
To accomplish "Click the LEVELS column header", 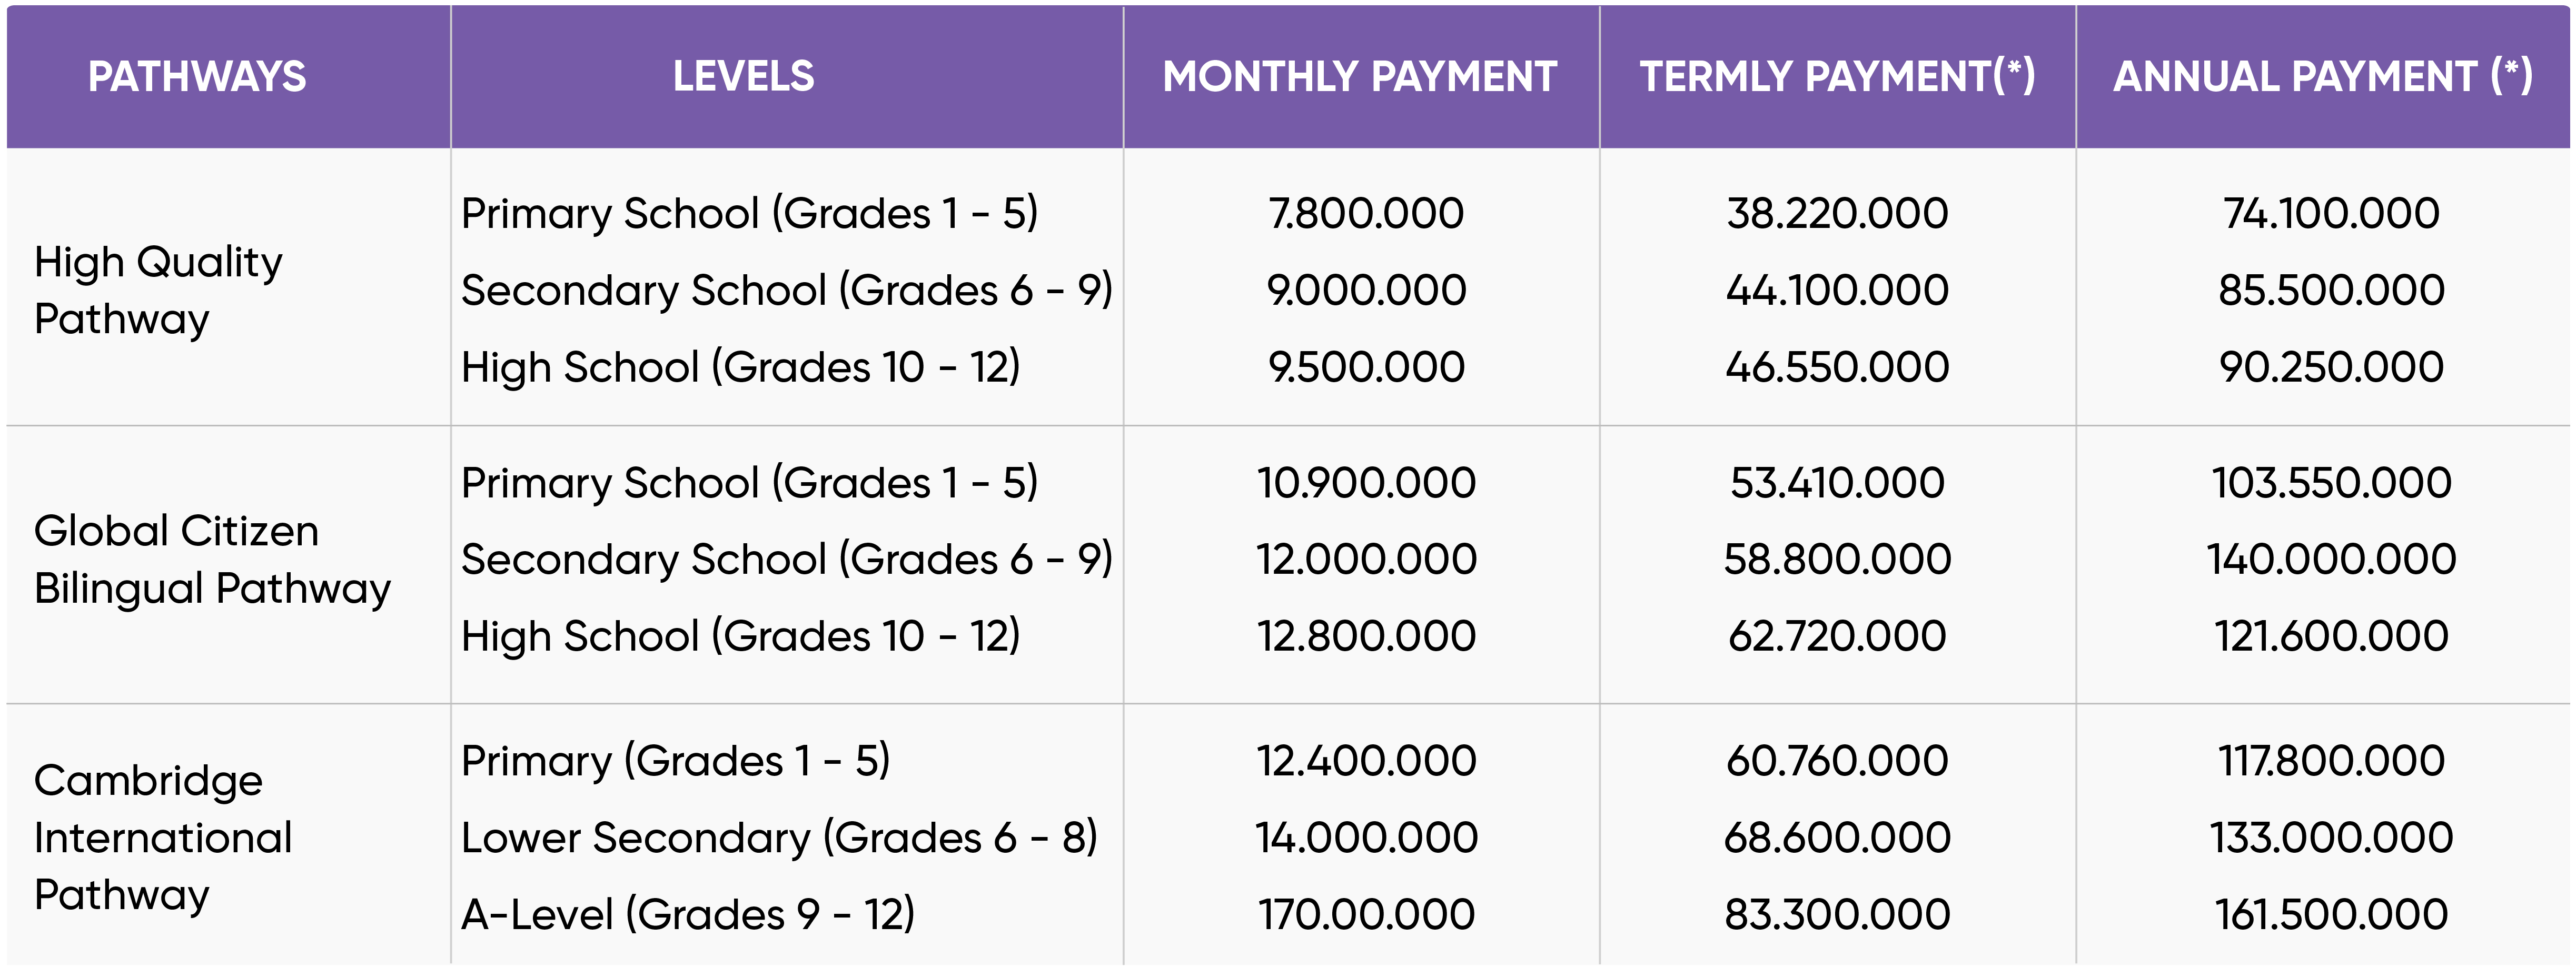I will pyautogui.click(x=743, y=77).
